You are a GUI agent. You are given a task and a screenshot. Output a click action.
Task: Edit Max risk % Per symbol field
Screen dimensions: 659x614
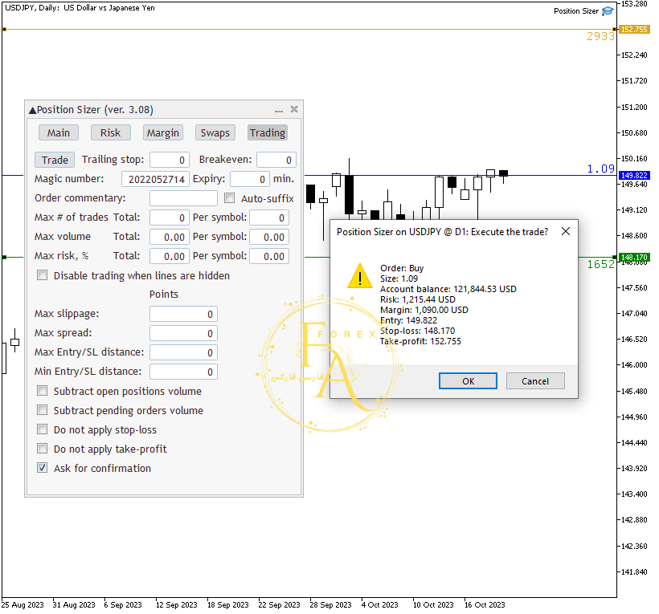click(269, 256)
